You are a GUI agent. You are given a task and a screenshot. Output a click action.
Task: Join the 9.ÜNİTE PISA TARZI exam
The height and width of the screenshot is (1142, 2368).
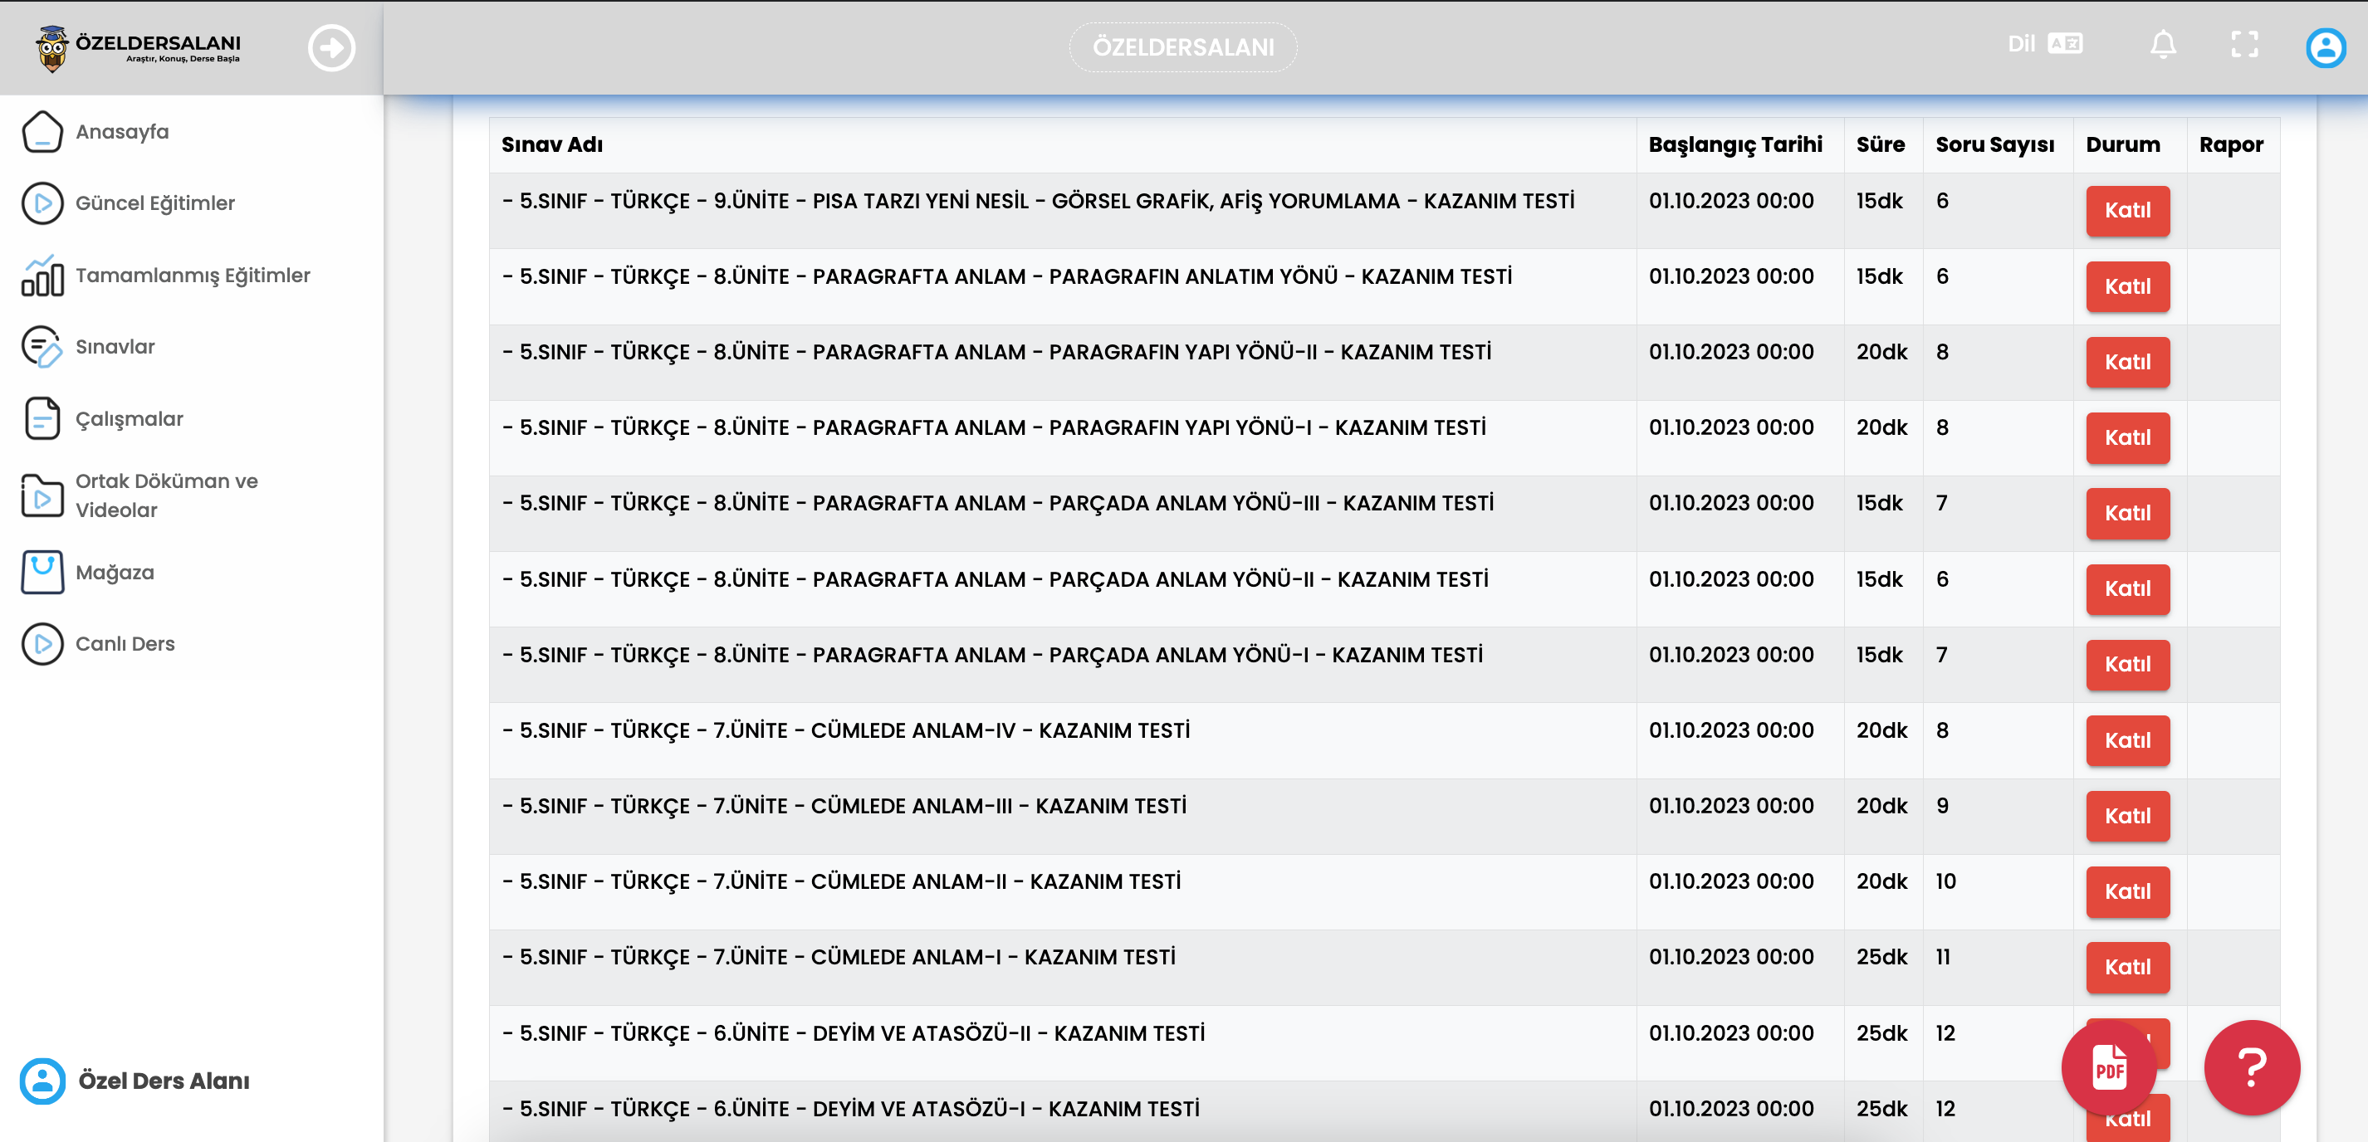(2127, 212)
